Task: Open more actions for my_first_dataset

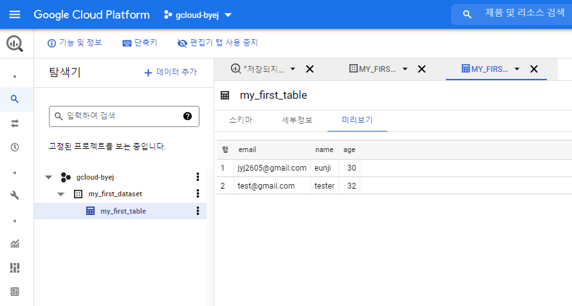Action: [x=198, y=194]
